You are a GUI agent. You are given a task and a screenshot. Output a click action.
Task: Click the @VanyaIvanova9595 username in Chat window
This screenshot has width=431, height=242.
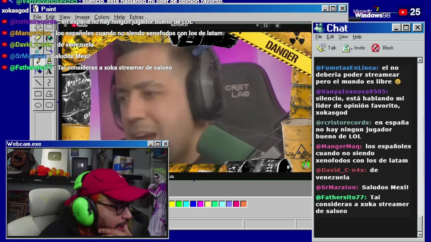[352, 91]
